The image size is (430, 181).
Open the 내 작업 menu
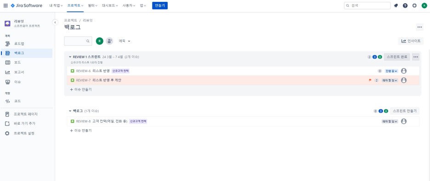56,5
